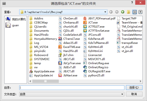Select OURegistJB7.exe icon
The width and height of the screenshot is (147, 101).
tap(85, 71)
